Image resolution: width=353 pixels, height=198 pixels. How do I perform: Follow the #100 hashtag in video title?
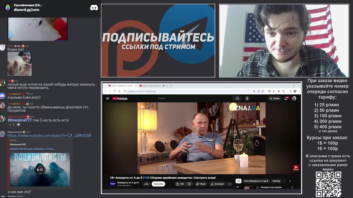146,178
